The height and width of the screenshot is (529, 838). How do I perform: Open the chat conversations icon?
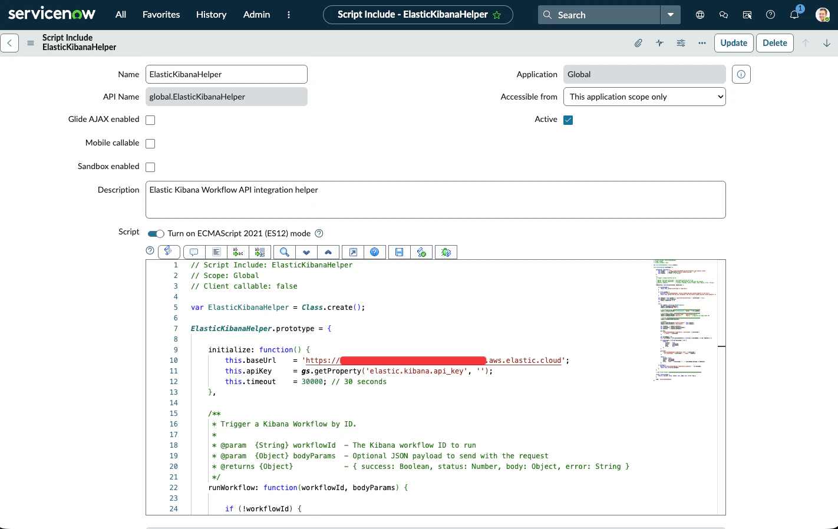724,15
